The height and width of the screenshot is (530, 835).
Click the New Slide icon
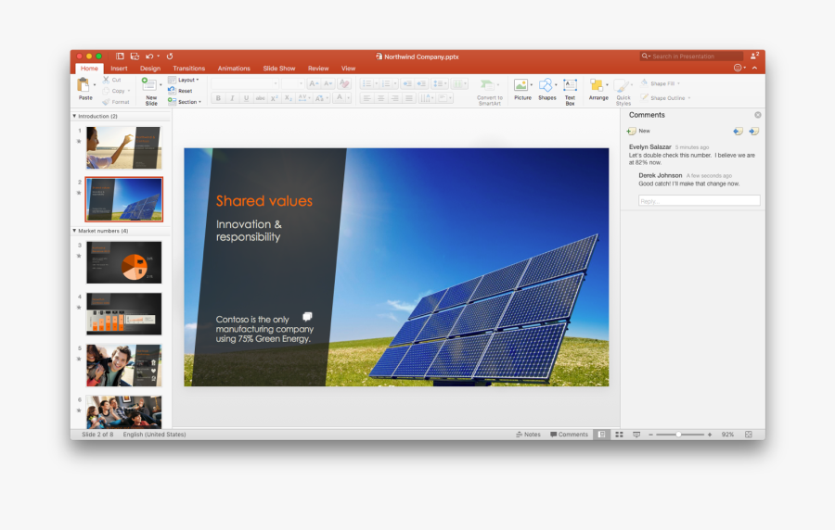tap(150, 85)
